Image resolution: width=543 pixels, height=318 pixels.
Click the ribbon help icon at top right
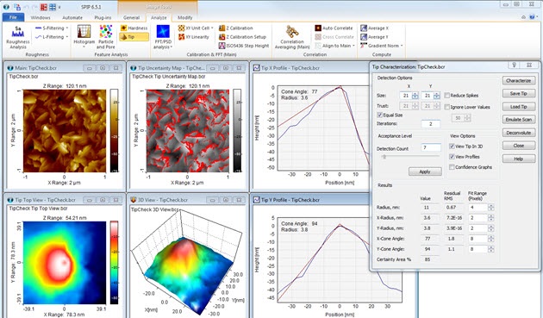(533, 16)
